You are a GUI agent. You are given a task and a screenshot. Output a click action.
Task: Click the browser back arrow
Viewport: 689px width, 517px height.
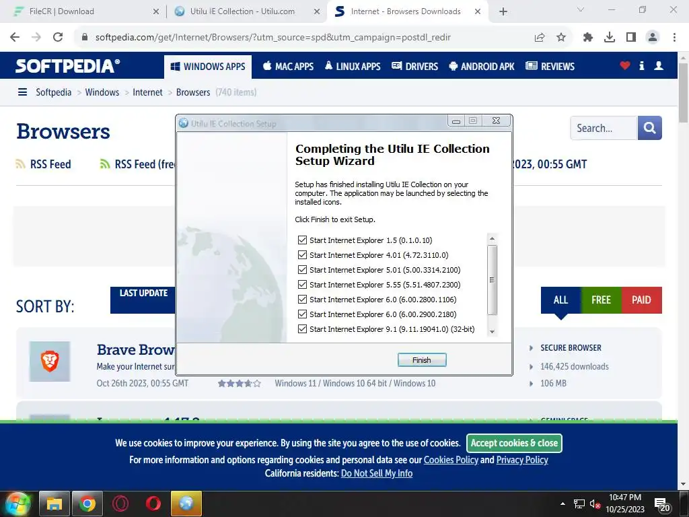[x=15, y=38]
